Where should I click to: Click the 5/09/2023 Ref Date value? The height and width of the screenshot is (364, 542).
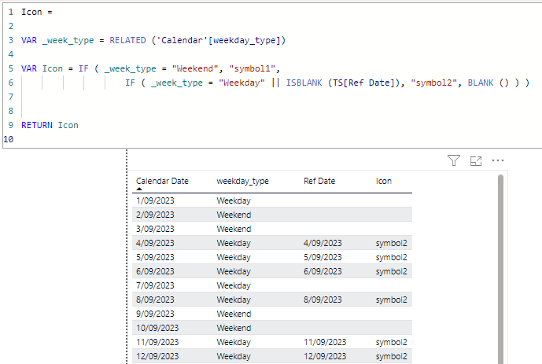click(x=323, y=257)
